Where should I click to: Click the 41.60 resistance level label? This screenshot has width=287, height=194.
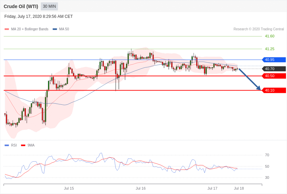(x=270, y=36)
